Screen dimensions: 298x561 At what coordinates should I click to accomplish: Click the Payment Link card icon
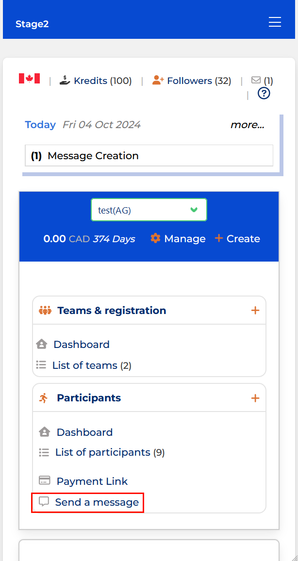(44, 480)
